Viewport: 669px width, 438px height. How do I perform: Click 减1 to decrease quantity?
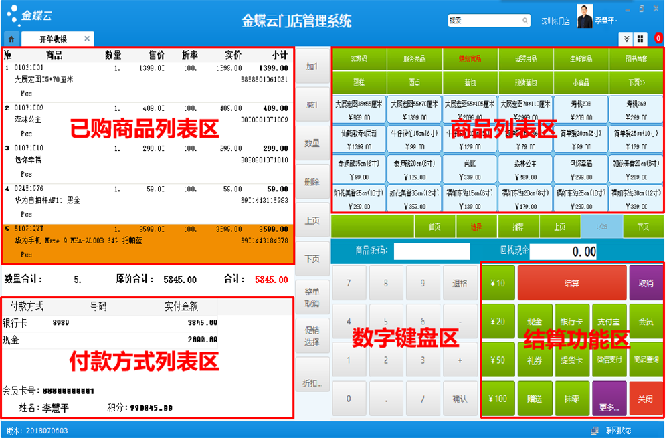312,105
